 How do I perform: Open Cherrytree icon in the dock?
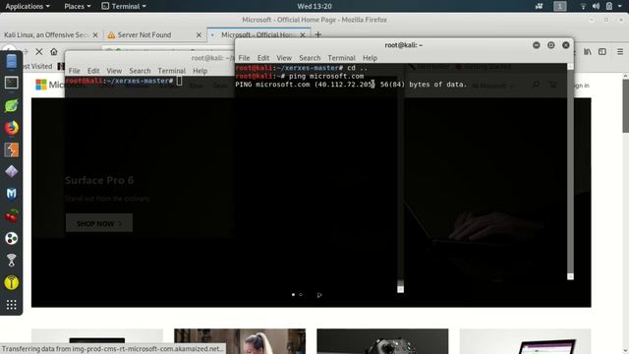[11, 216]
